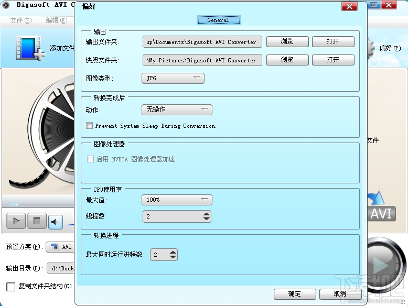Click 打开 for 输出文件夹
This screenshot has width=408, height=306.
333,41
